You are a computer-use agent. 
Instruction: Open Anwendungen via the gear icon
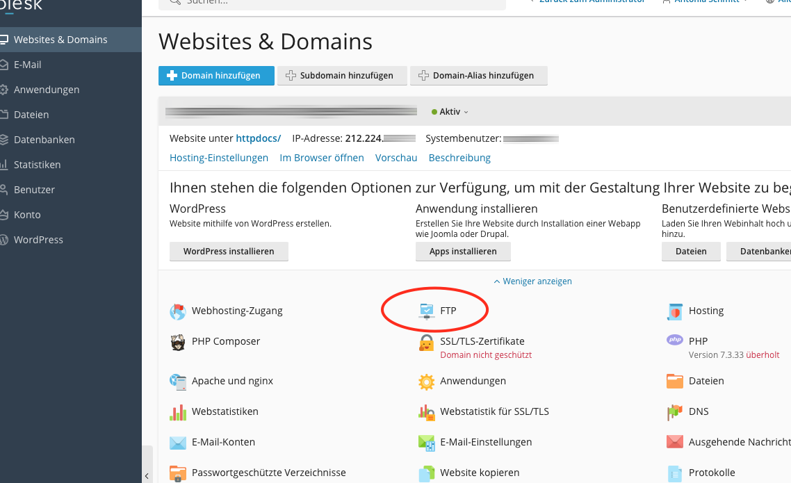point(426,381)
